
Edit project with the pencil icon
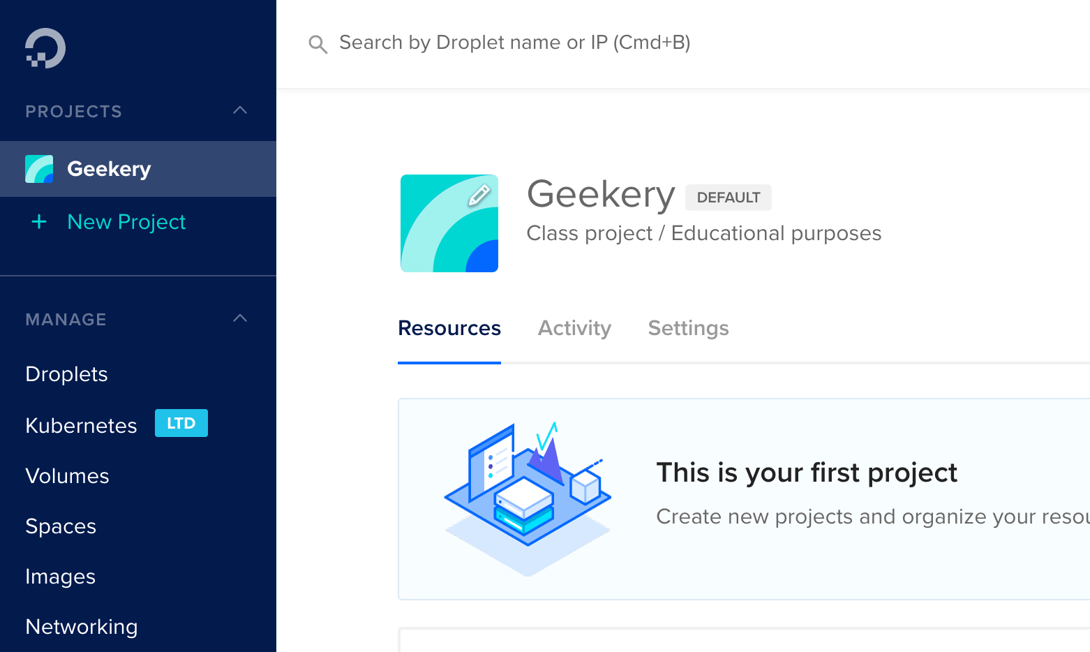click(479, 195)
